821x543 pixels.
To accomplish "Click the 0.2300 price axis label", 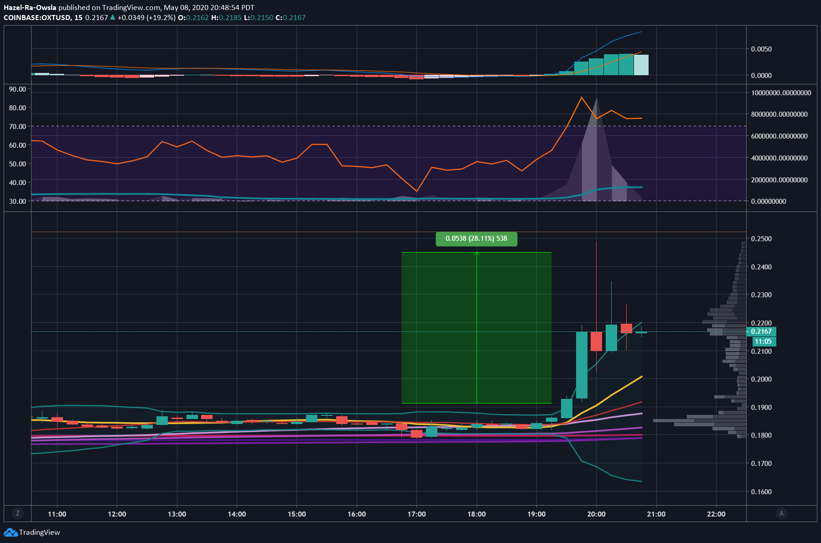I will (x=761, y=295).
